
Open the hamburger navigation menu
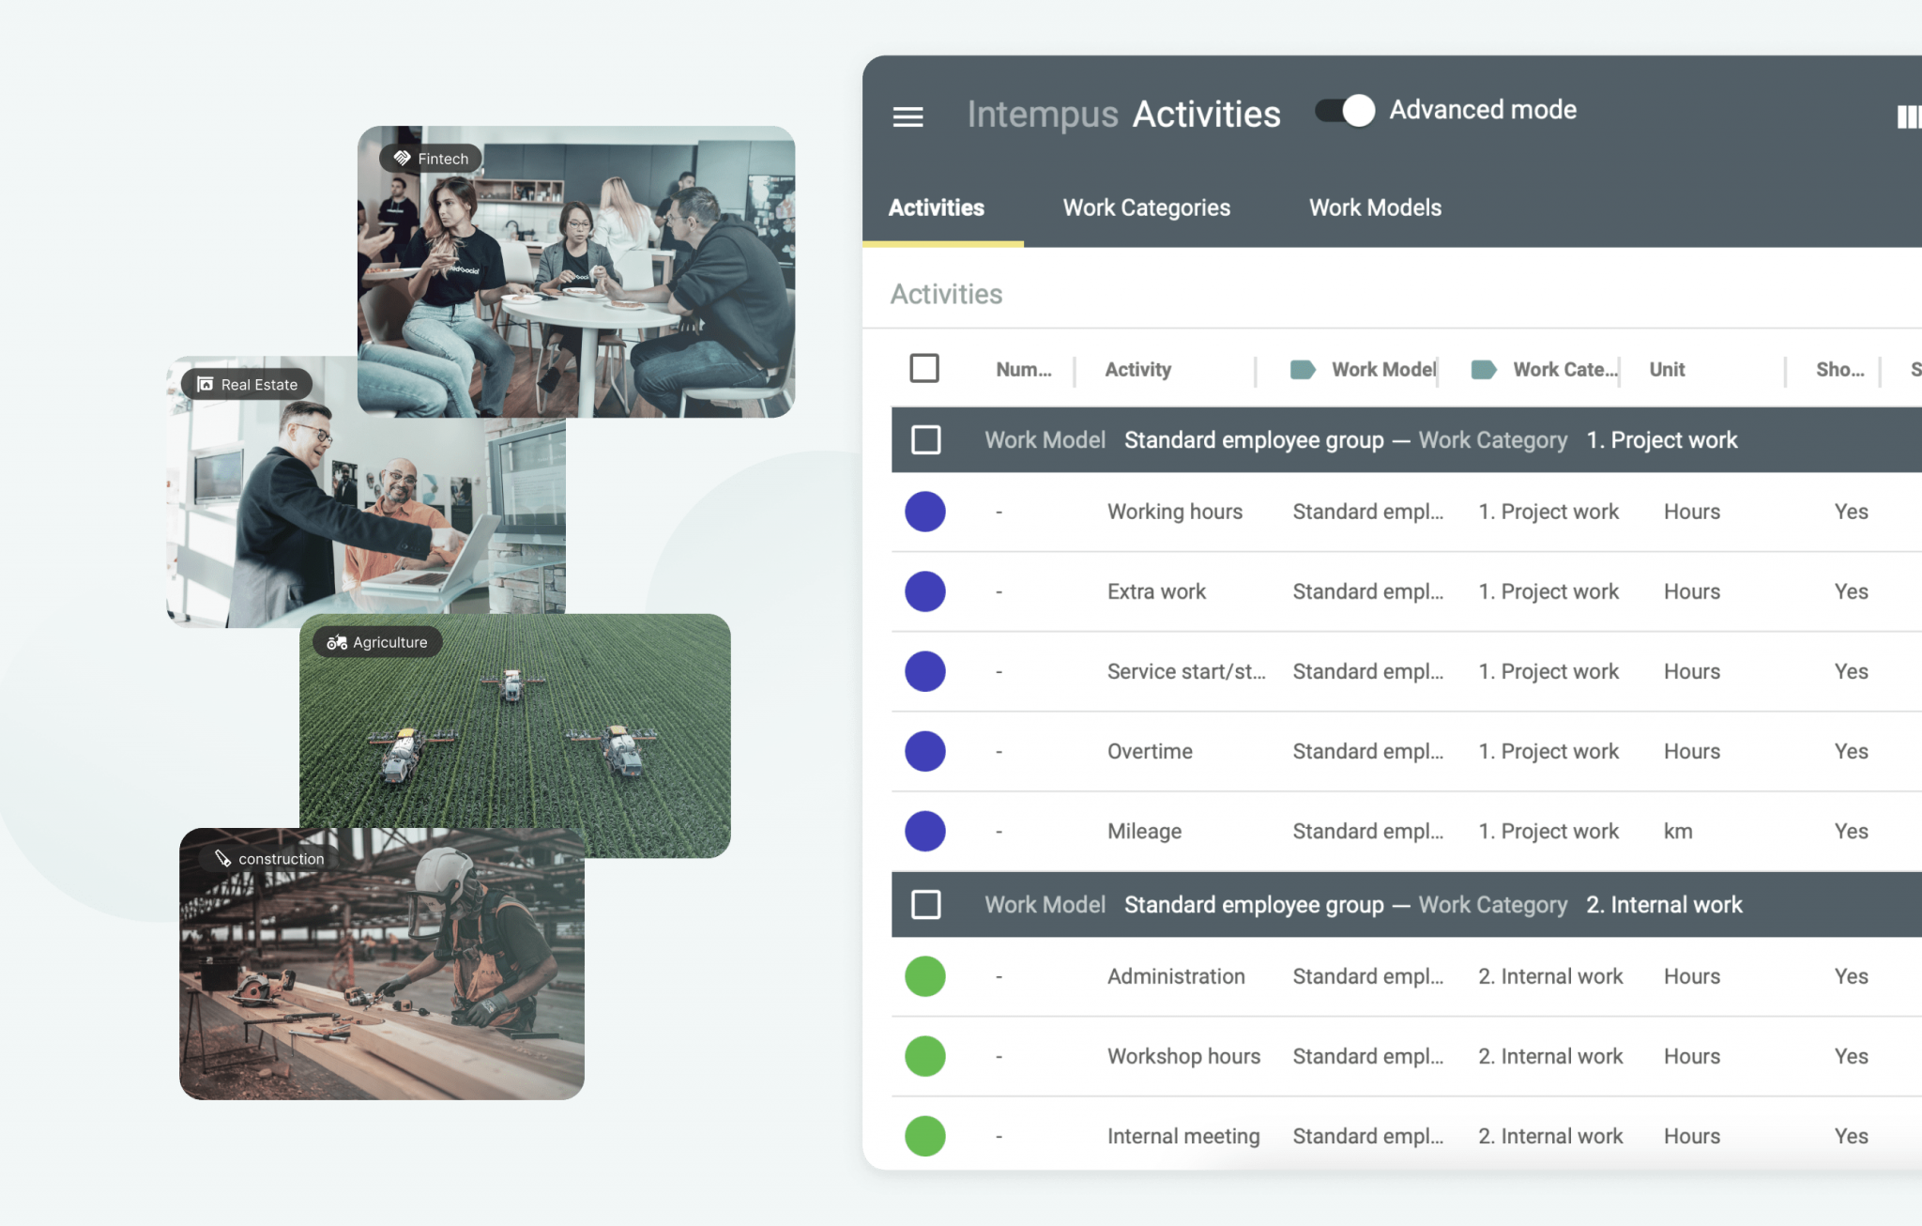pyautogui.click(x=908, y=116)
